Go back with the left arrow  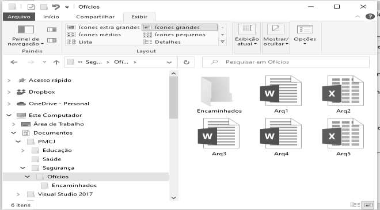[x=14, y=62]
